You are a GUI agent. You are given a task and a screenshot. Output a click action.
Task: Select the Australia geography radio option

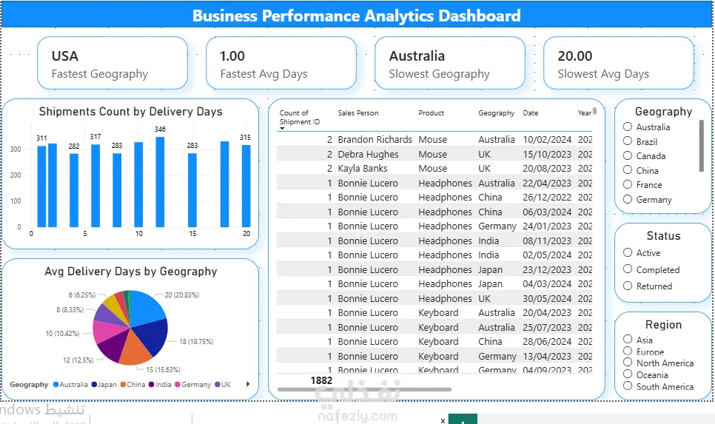[x=628, y=127]
